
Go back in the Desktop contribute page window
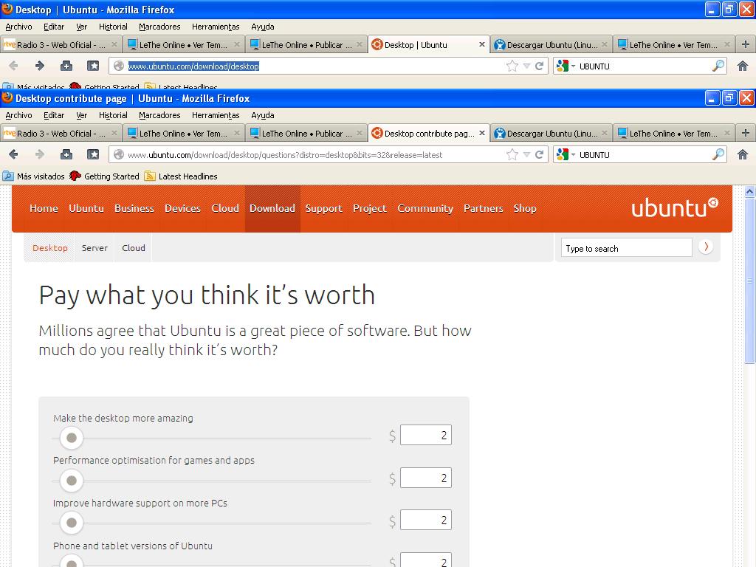tap(13, 154)
